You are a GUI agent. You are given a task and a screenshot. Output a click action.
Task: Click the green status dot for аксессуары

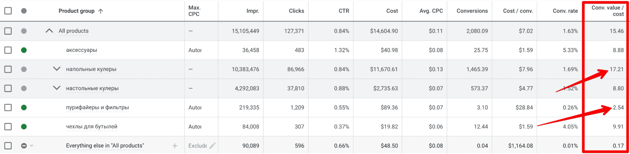click(x=24, y=50)
